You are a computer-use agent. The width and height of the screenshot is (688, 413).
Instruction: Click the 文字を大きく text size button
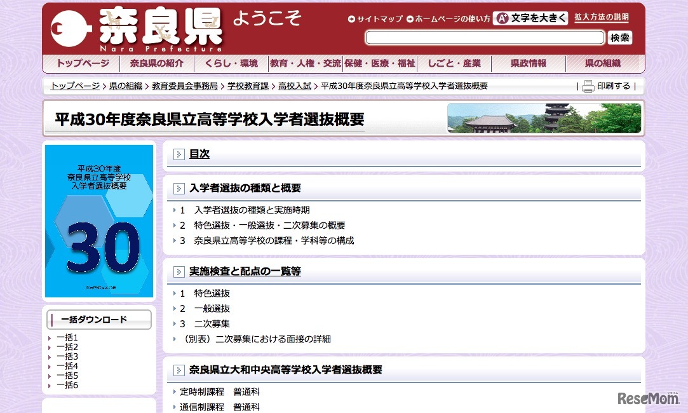pos(530,18)
